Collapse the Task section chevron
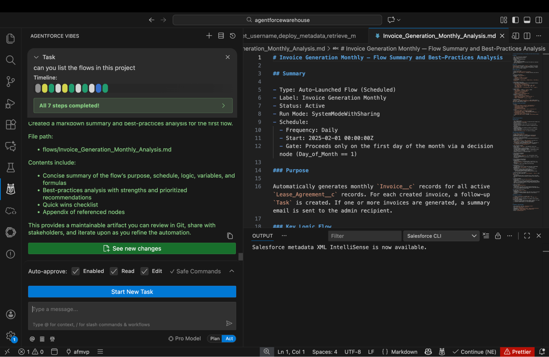 (x=36, y=57)
